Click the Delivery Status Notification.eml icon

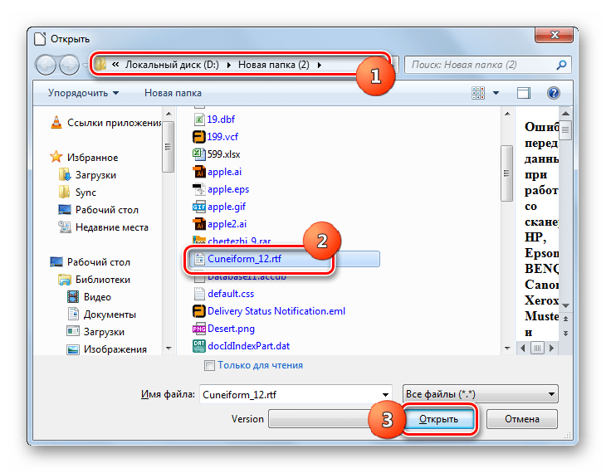[x=198, y=311]
